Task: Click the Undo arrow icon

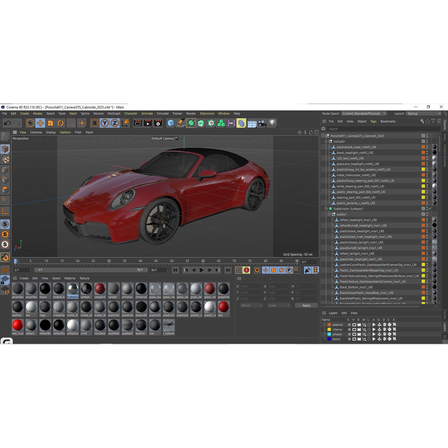Action: click(x=8, y=123)
